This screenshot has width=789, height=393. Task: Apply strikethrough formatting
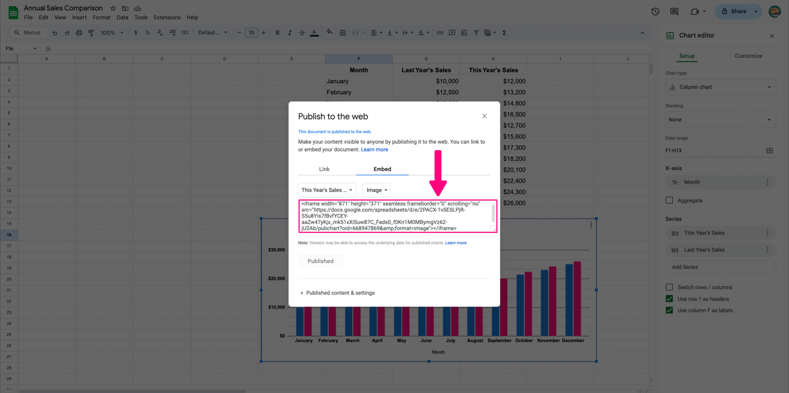pyautogui.click(x=302, y=33)
